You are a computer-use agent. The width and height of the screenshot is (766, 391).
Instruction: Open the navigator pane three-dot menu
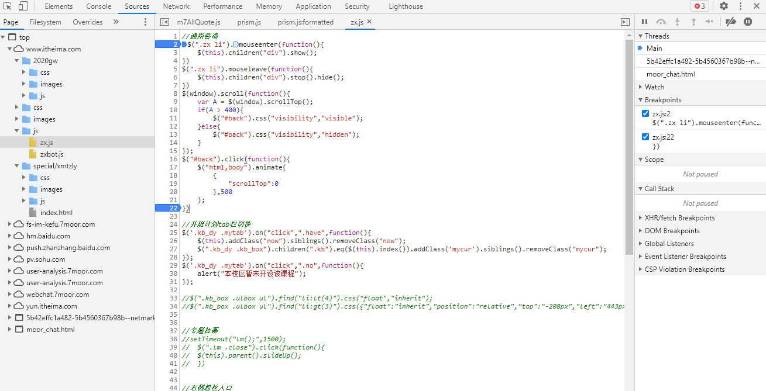[146, 22]
